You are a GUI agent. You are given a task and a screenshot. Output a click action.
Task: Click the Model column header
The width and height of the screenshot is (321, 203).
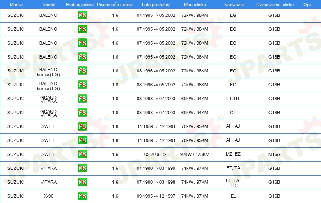[49, 5]
